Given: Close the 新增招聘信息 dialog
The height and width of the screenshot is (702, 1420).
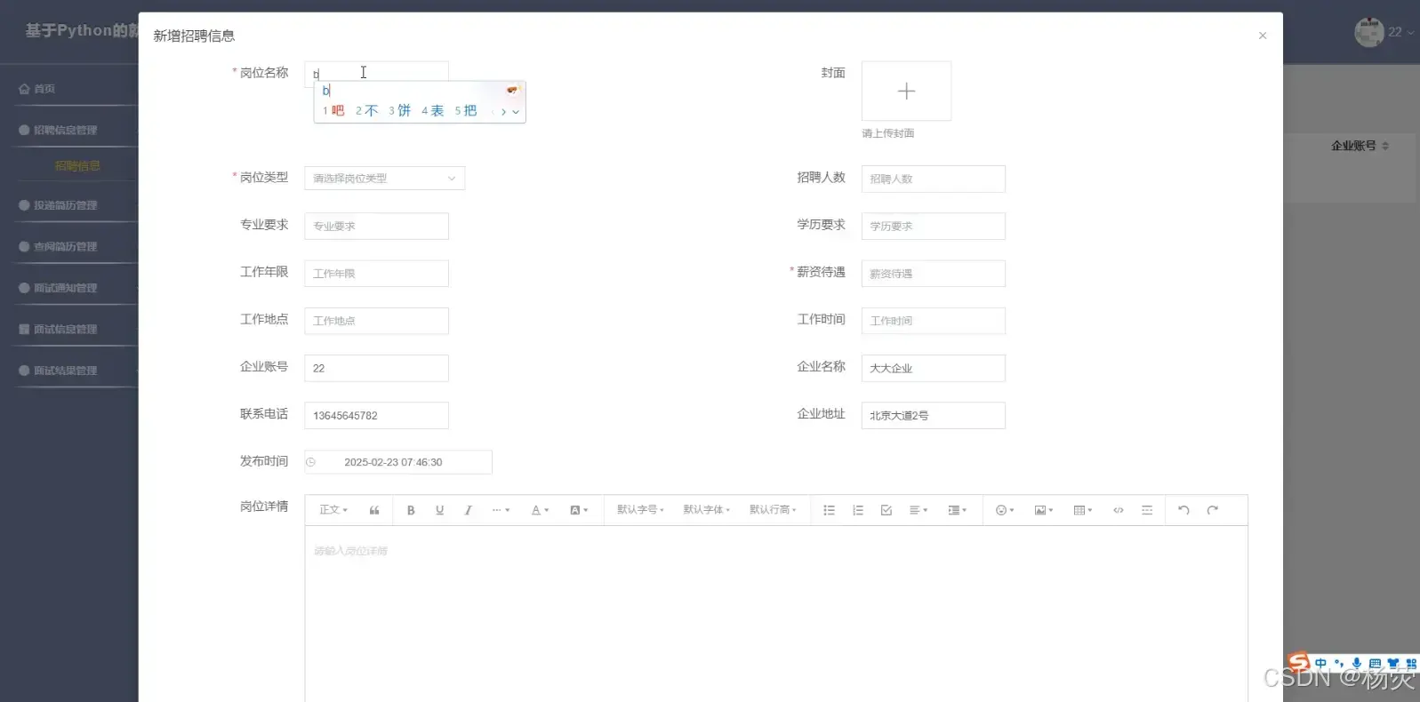Looking at the screenshot, I should coord(1263,36).
